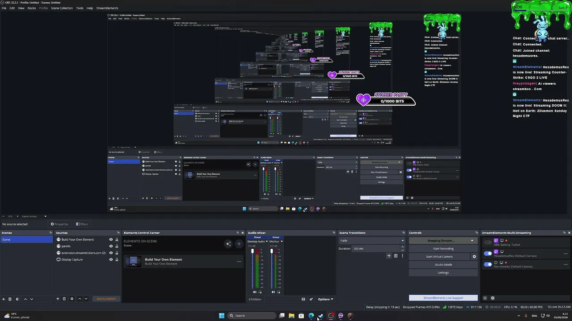Remove the scene transition with trash icon
This screenshot has width=572, height=321.
395,256
